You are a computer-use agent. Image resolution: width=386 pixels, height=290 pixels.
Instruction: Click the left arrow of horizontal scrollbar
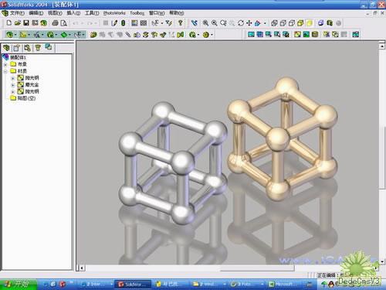(81, 268)
